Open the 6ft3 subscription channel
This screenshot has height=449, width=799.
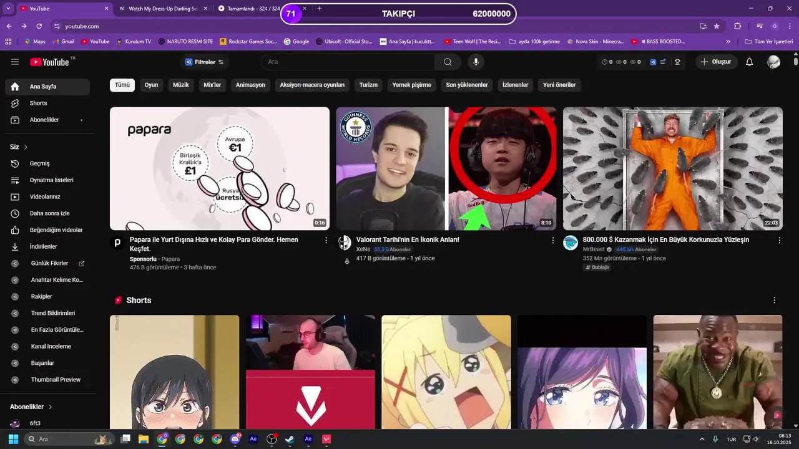(x=47, y=423)
